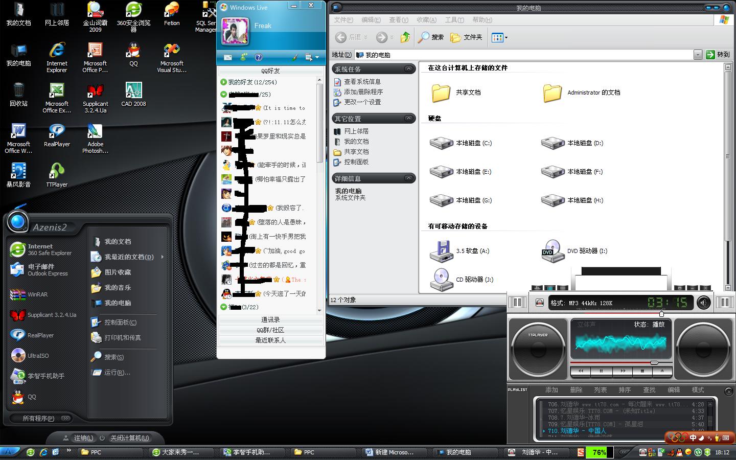Viewport: 736px width, 460px height.
Task: Go to previous track in TTPlayer
Action: pyautogui.click(x=581, y=371)
